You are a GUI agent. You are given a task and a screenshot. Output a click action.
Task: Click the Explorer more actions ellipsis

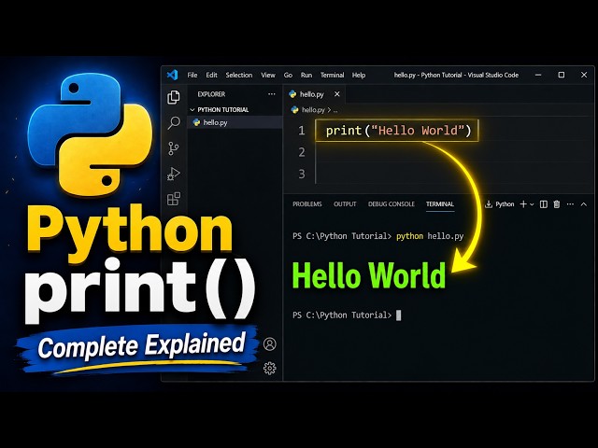(272, 94)
